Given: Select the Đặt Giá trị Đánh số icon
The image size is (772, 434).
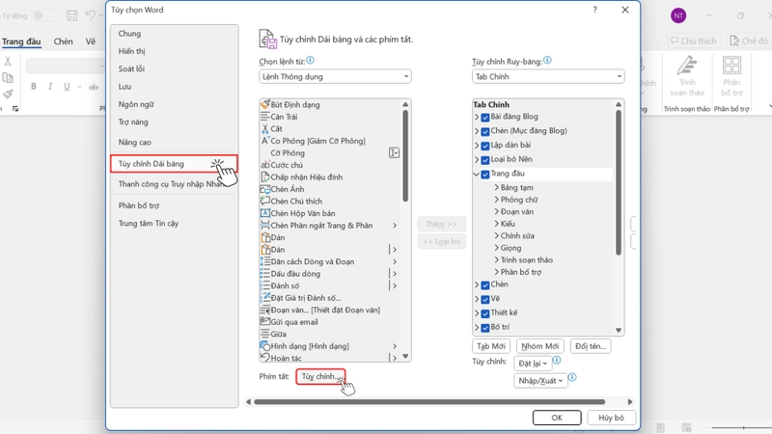Looking at the screenshot, I should [264, 298].
